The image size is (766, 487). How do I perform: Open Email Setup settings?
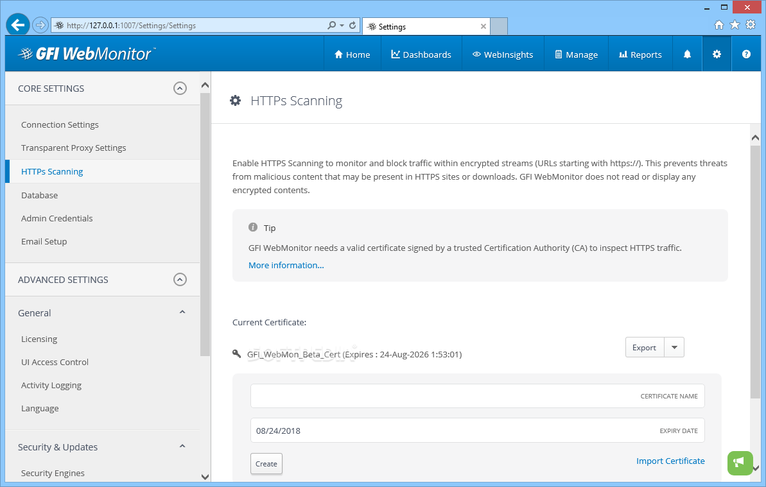click(44, 241)
